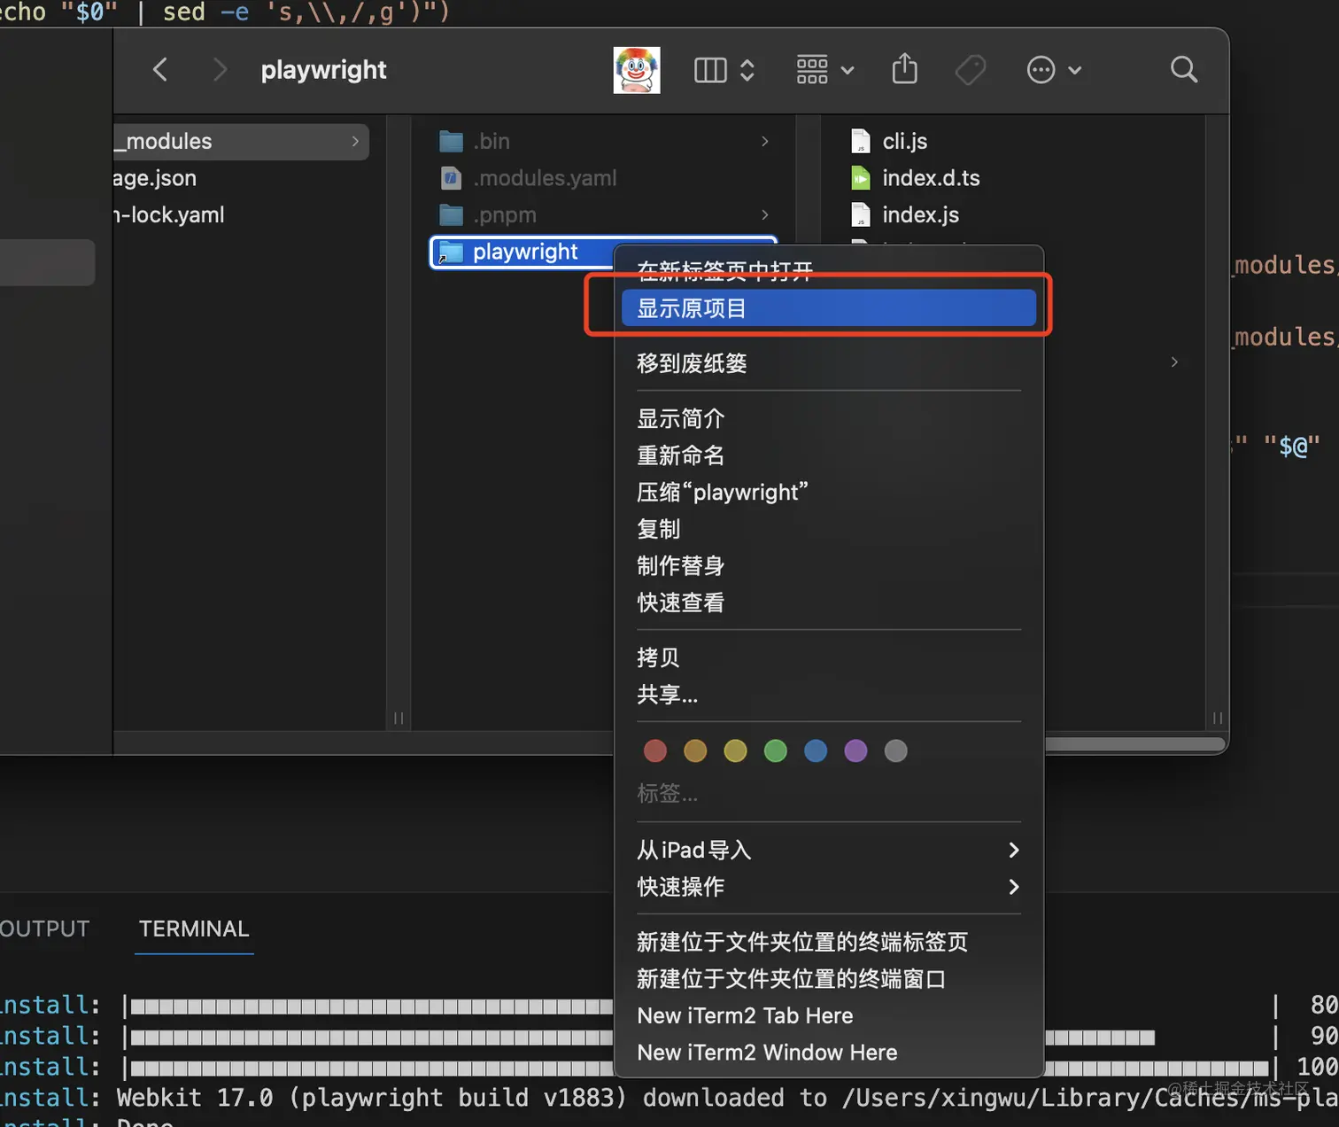Open 快速操作 submenu
Image resolution: width=1339 pixels, height=1127 pixels.
pos(829,887)
